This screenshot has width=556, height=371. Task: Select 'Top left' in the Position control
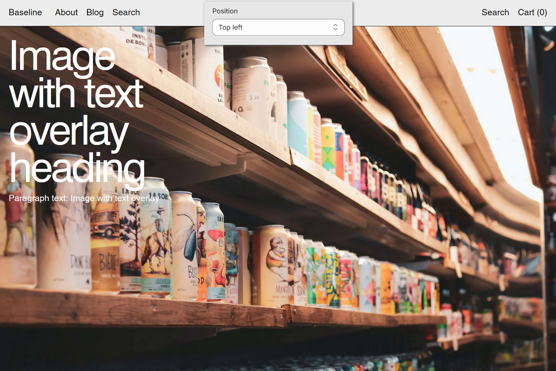coord(231,27)
